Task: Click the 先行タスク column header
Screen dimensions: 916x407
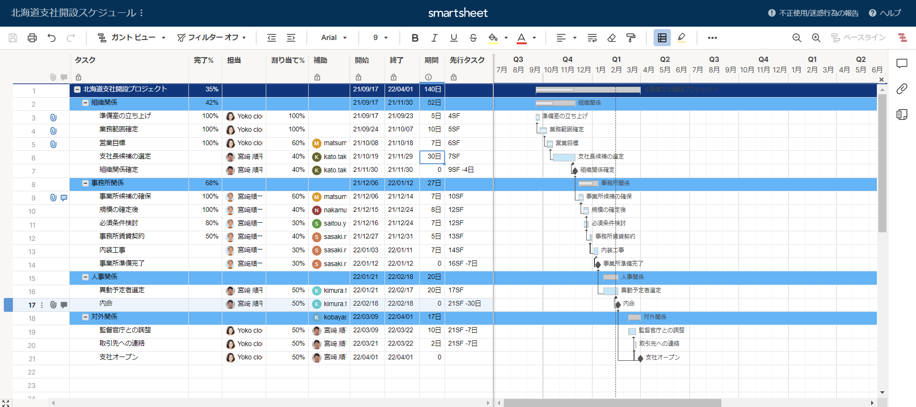Action: click(467, 60)
